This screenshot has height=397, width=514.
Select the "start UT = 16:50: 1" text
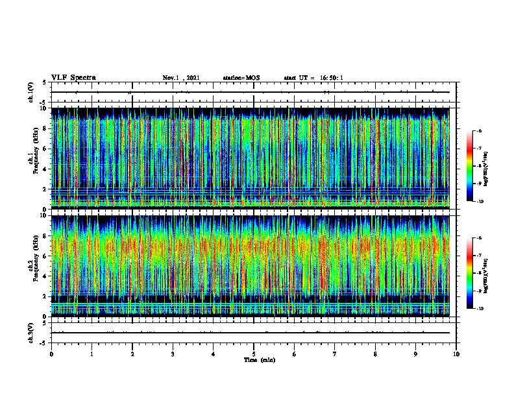(x=313, y=78)
